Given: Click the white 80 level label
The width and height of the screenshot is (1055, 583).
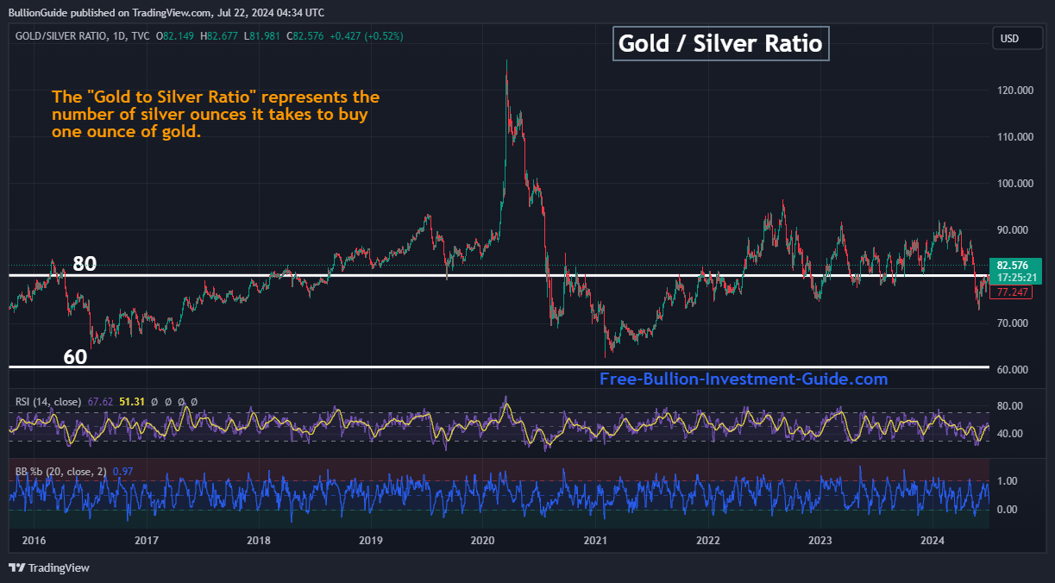Looking at the screenshot, I should (x=85, y=264).
